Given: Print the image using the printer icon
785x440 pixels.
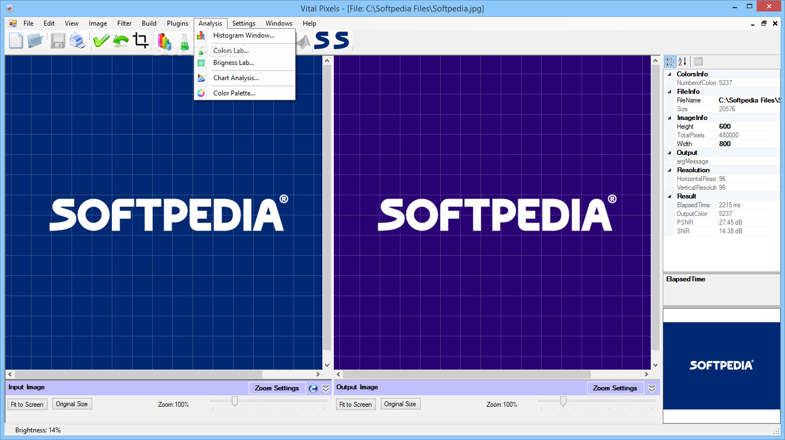Looking at the screenshot, I should [x=77, y=40].
